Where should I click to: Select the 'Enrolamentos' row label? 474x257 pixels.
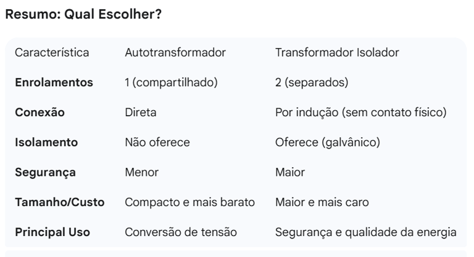tap(54, 82)
